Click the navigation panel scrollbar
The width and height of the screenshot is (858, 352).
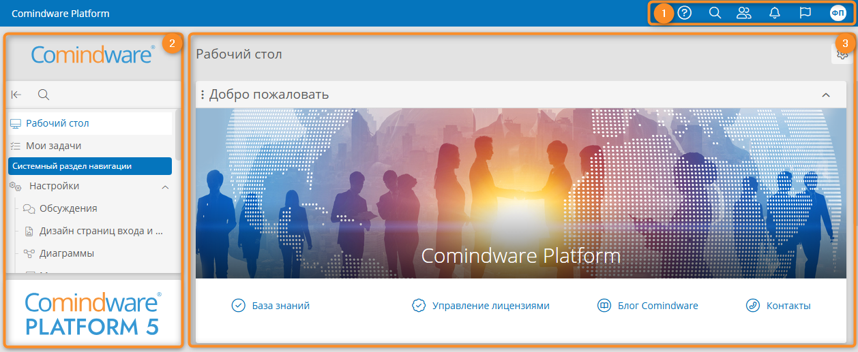[x=178, y=135]
